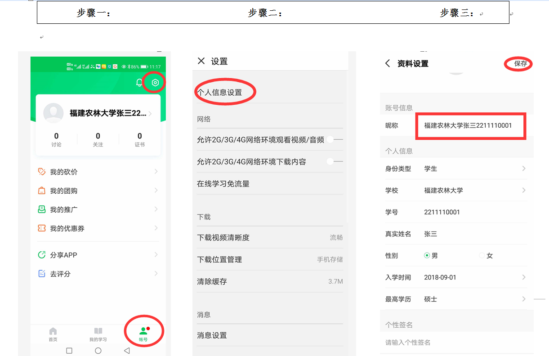Tap the 证书 count 0
Image resolution: width=549 pixels, height=356 pixels.
coord(140,136)
